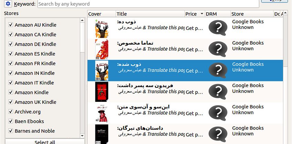Toggle Amazon AU Kindle store checkbox
292x144 pixels.
click(11, 25)
